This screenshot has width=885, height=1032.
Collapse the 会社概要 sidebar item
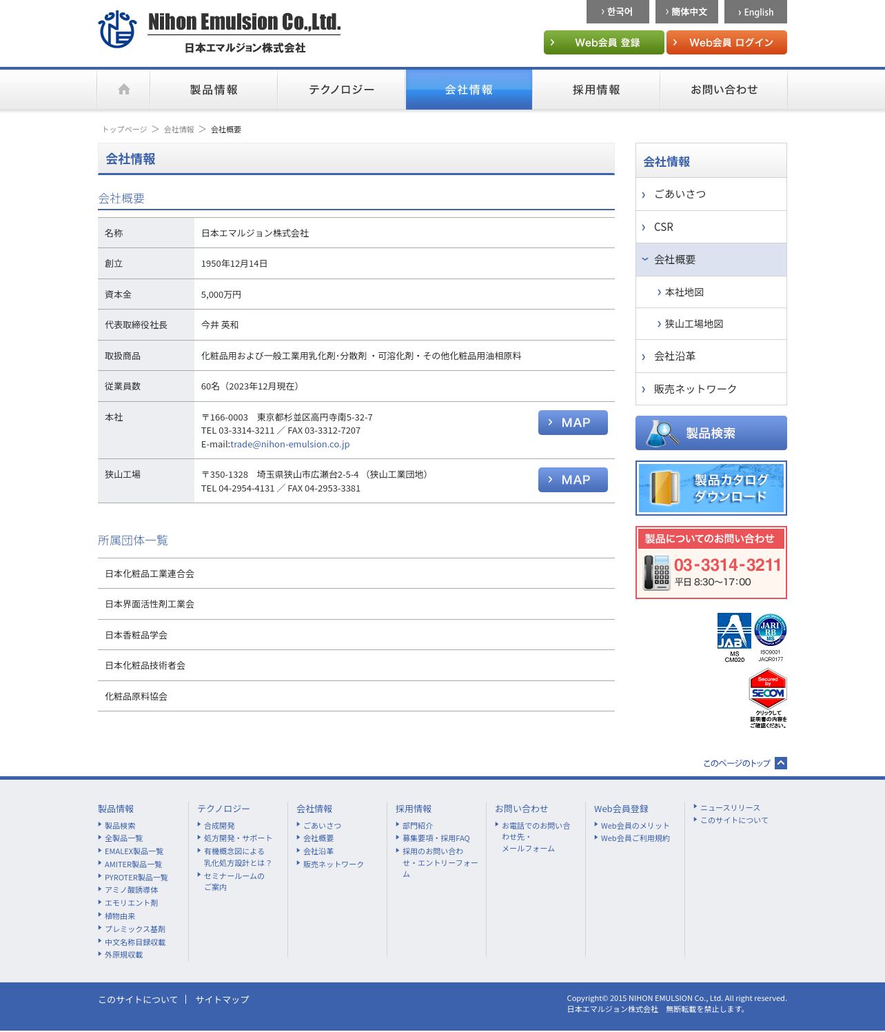[x=711, y=260]
